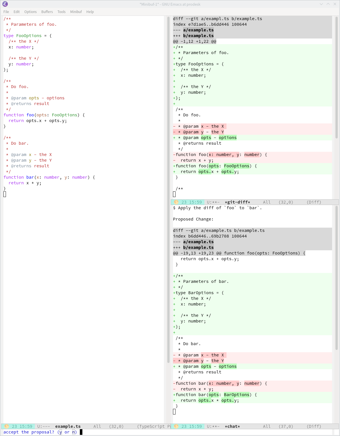Click the scrollbar of the example.ts window

(168, 190)
